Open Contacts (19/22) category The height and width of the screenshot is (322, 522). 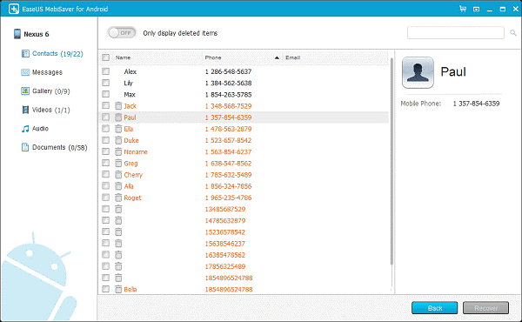click(x=57, y=54)
